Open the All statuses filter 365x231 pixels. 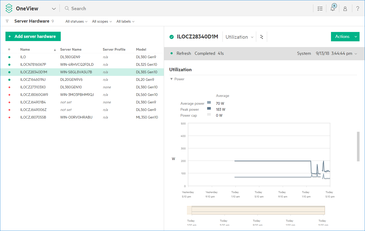tap(76, 22)
